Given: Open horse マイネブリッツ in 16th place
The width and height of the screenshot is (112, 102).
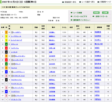Looking at the screenshot, I should tap(15, 92).
